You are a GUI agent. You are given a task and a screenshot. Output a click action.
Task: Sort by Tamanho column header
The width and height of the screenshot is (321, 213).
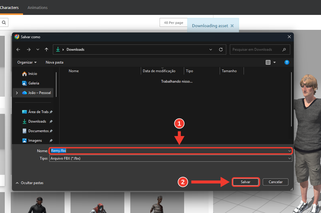pos(229,71)
